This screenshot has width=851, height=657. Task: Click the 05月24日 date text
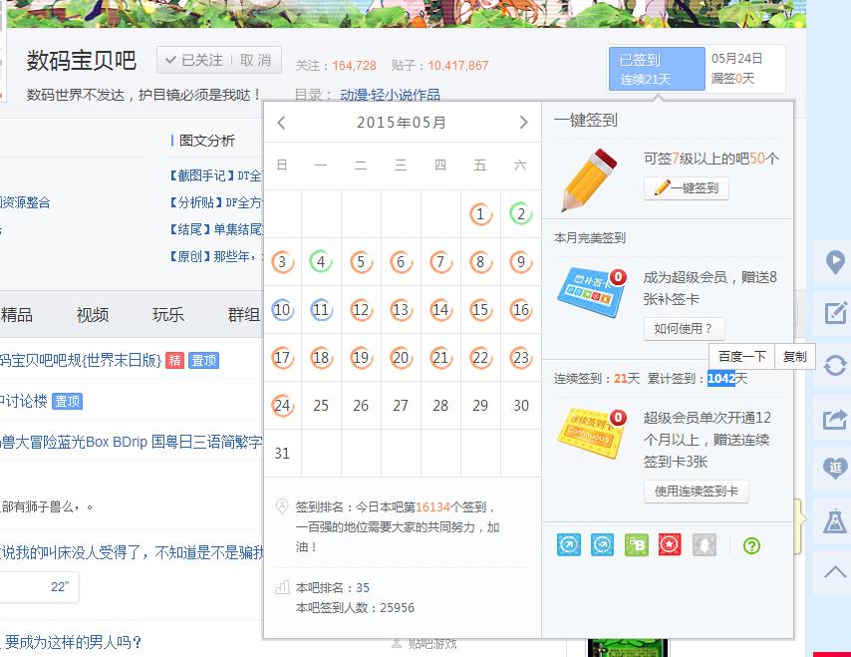(737, 58)
